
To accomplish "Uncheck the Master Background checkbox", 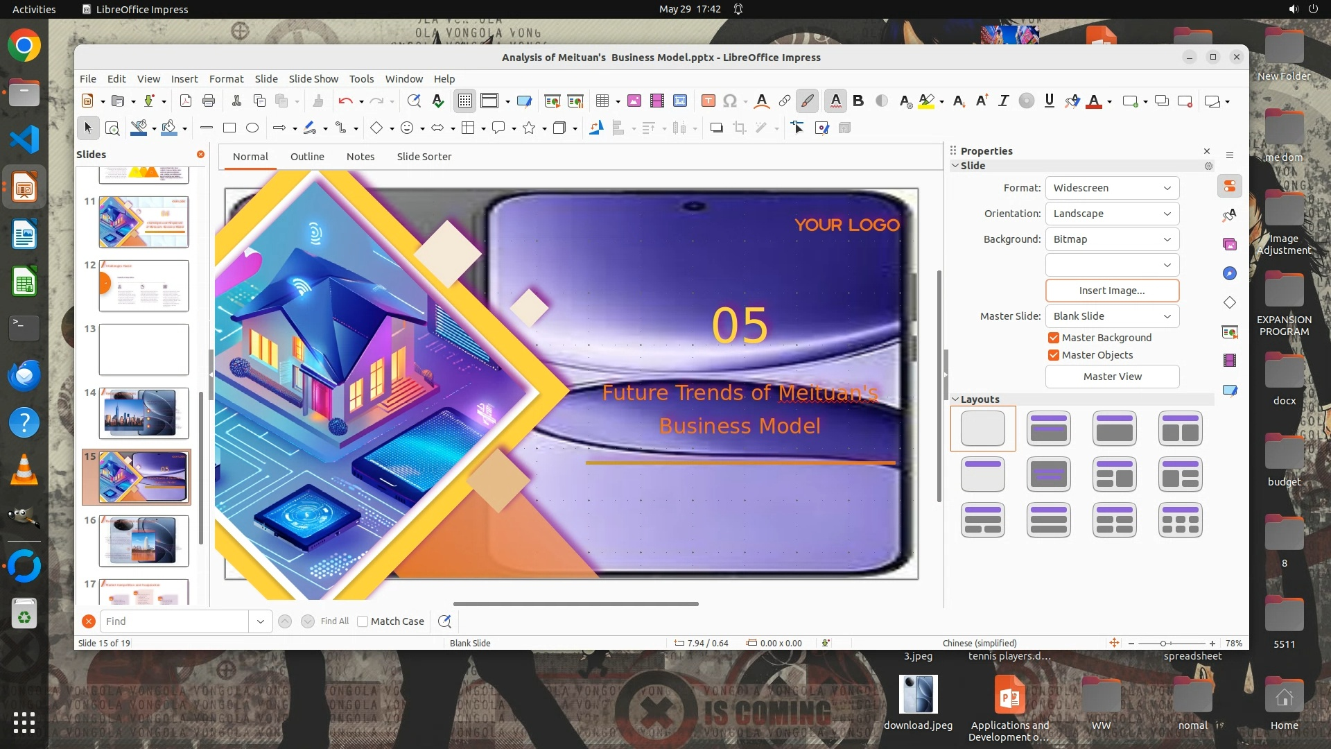I will 1054,338.
